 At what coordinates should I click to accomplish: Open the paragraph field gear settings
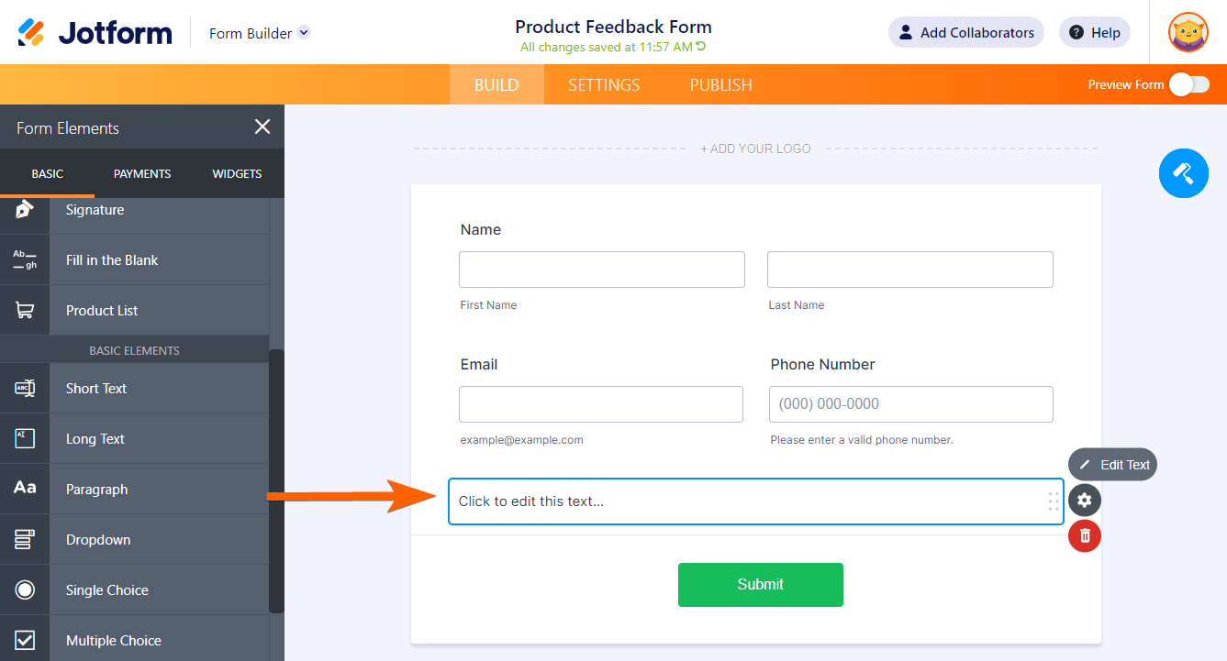coord(1085,500)
